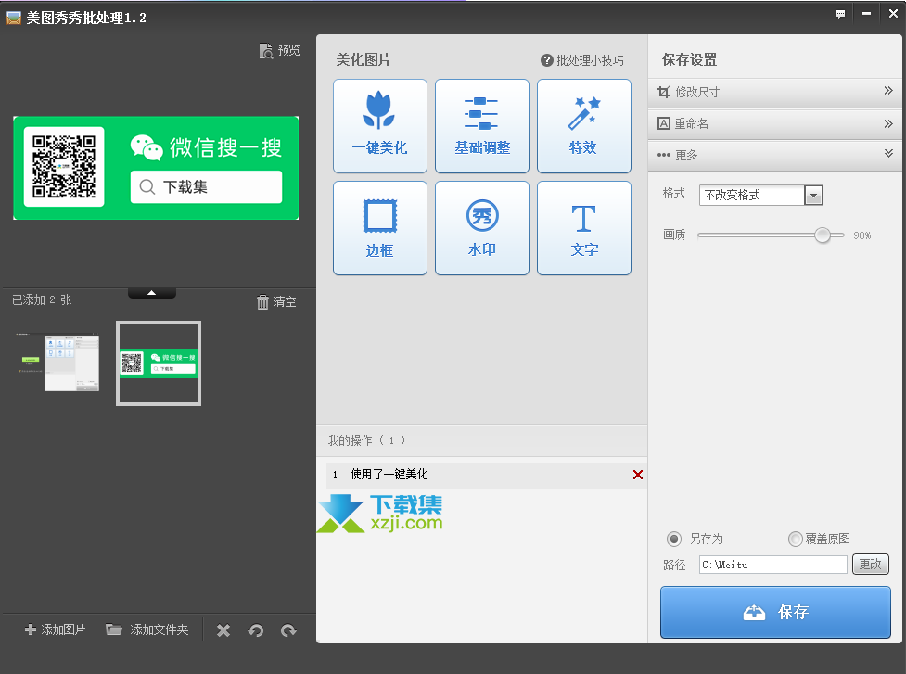Open the 特效 effects tool

(583, 126)
